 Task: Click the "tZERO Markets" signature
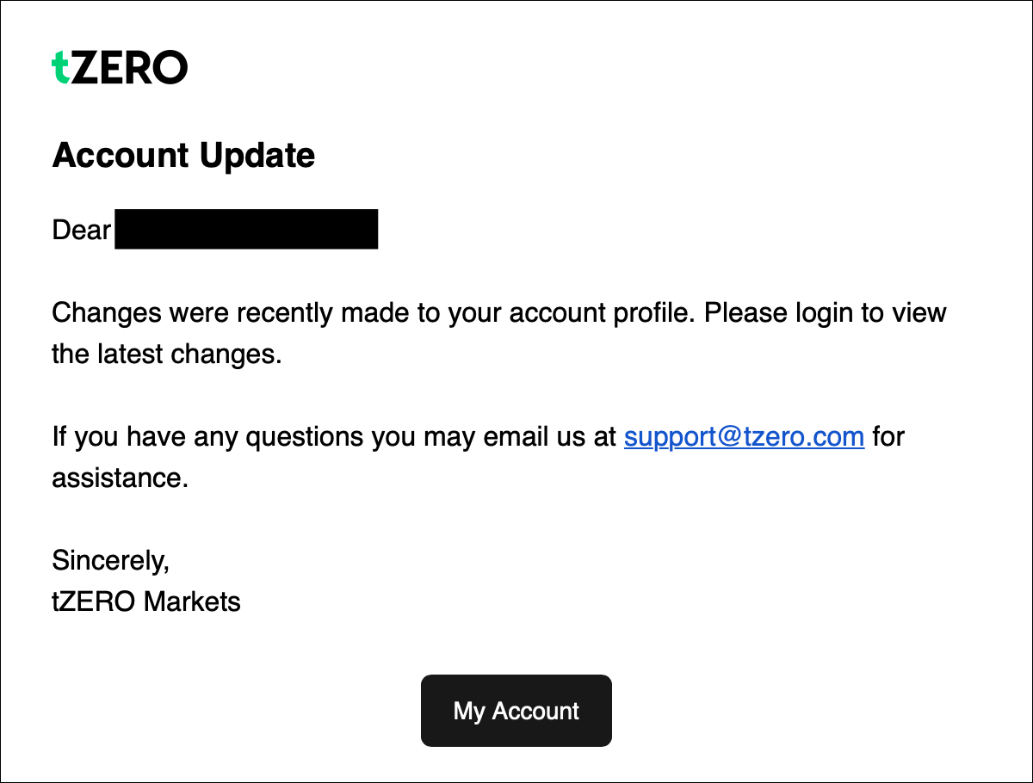coord(146,601)
